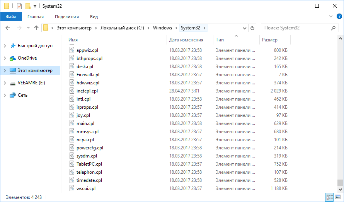Select the appwiz.cpl file icon
344x202 pixels.
(72, 50)
